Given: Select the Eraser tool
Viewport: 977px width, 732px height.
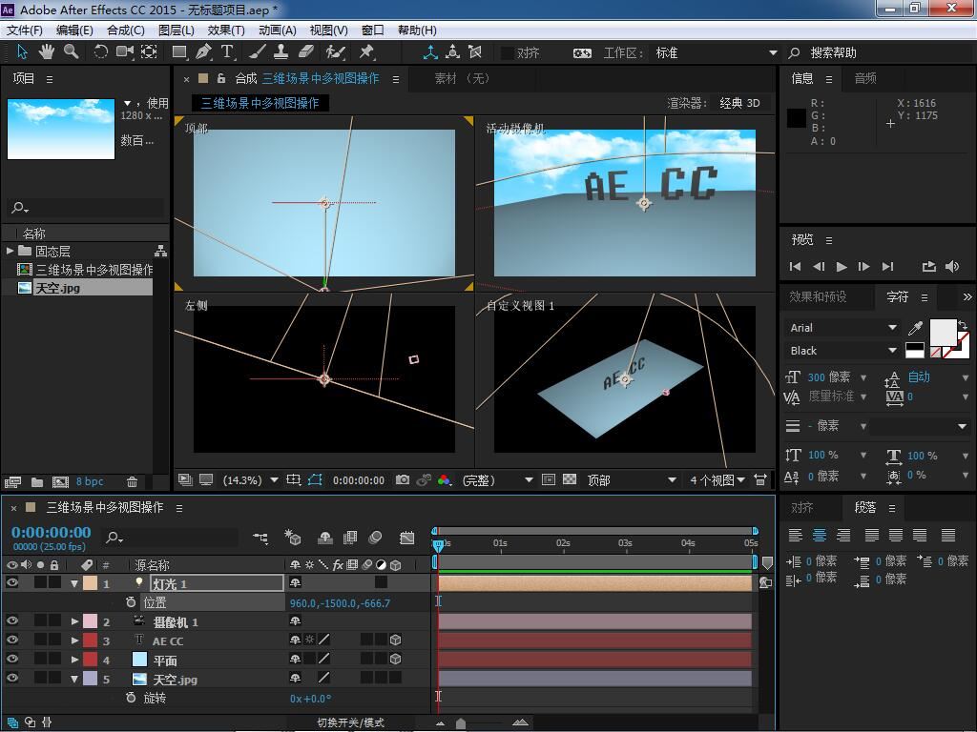Looking at the screenshot, I should click(x=306, y=52).
